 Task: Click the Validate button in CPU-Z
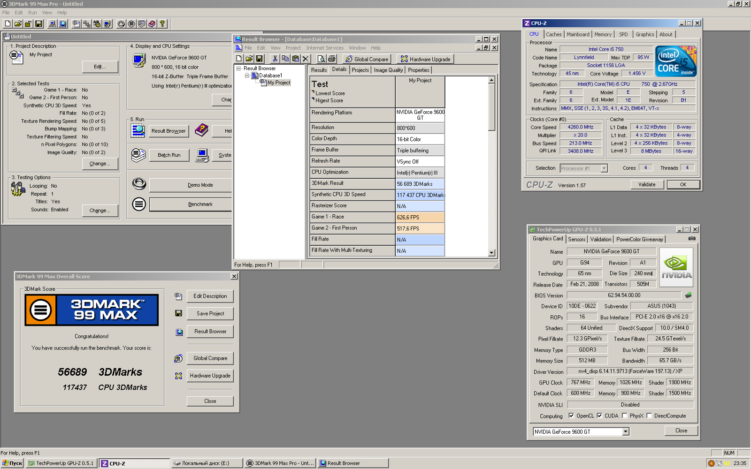pos(647,185)
